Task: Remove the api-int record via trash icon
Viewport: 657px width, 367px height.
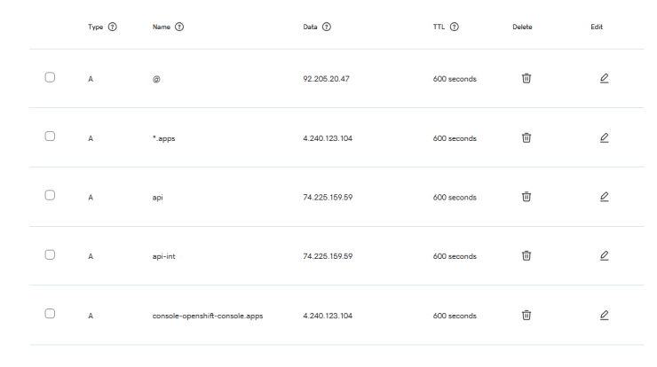Action: pos(526,255)
